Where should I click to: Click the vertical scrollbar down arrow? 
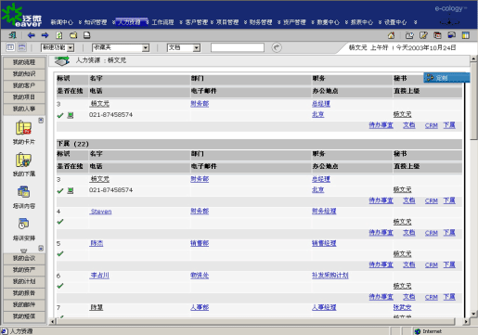click(x=473, y=314)
